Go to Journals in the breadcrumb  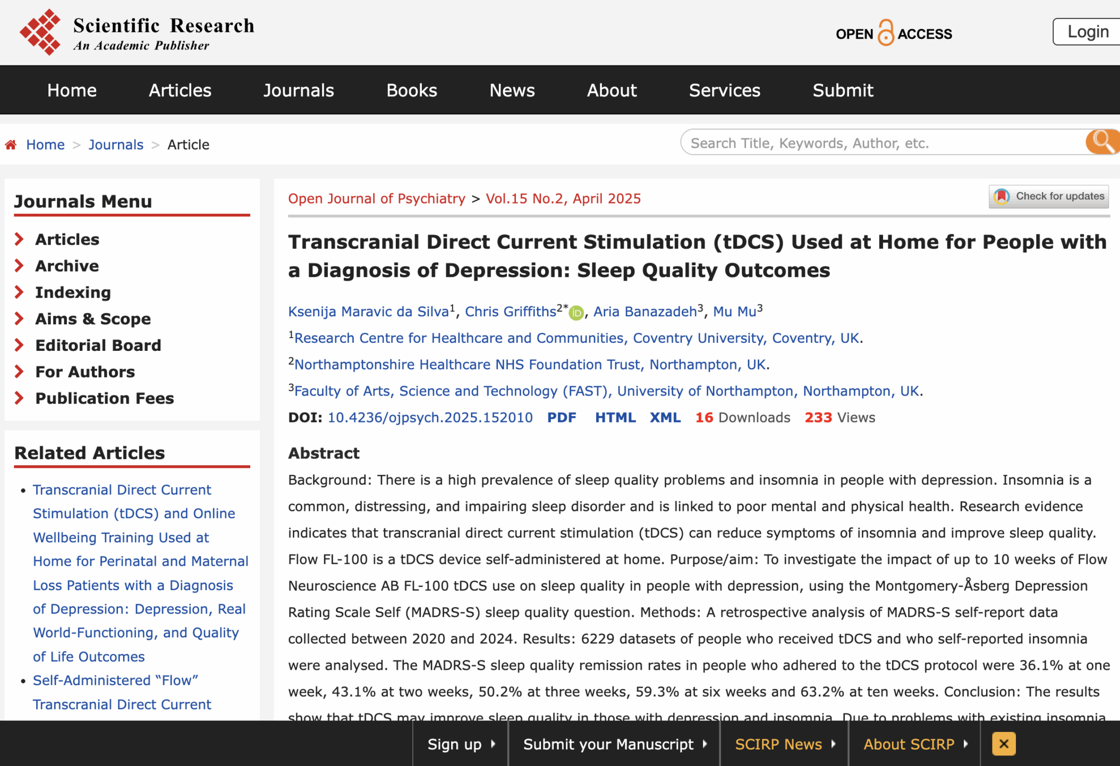116,145
